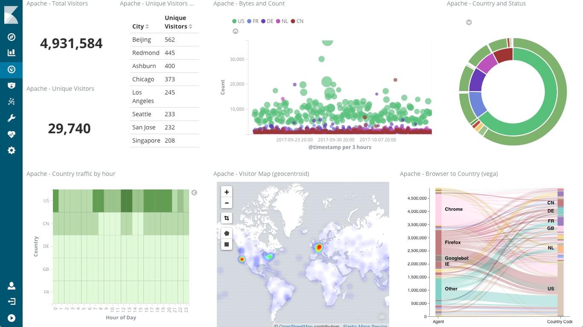This screenshot has width=583, height=327.
Task: Open Dev Tools via the wrench icon
Action: coord(12,118)
